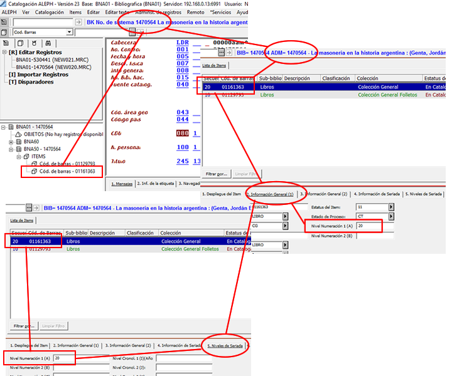Click the go arrow in the right item window
The width and height of the screenshot is (452, 376).
coord(229,53)
